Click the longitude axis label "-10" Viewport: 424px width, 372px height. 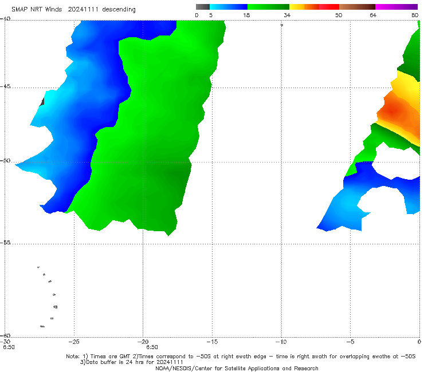[x=281, y=342]
